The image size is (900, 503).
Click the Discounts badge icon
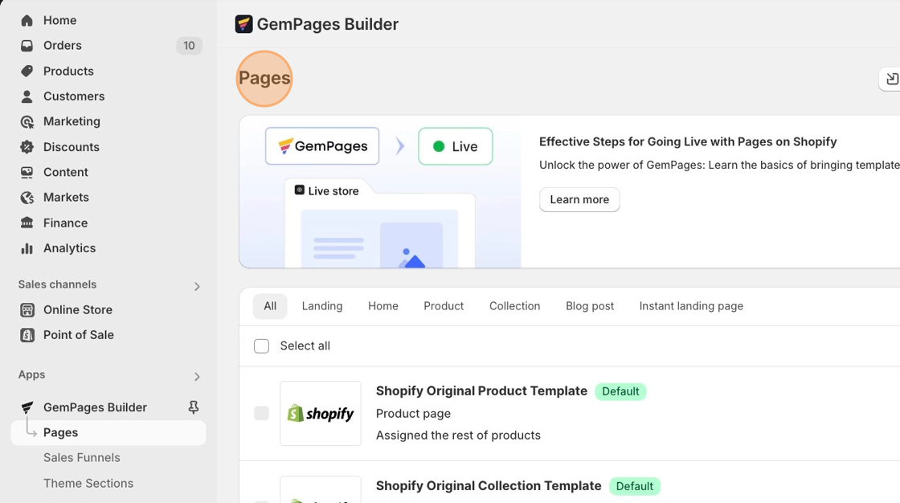tap(27, 147)
